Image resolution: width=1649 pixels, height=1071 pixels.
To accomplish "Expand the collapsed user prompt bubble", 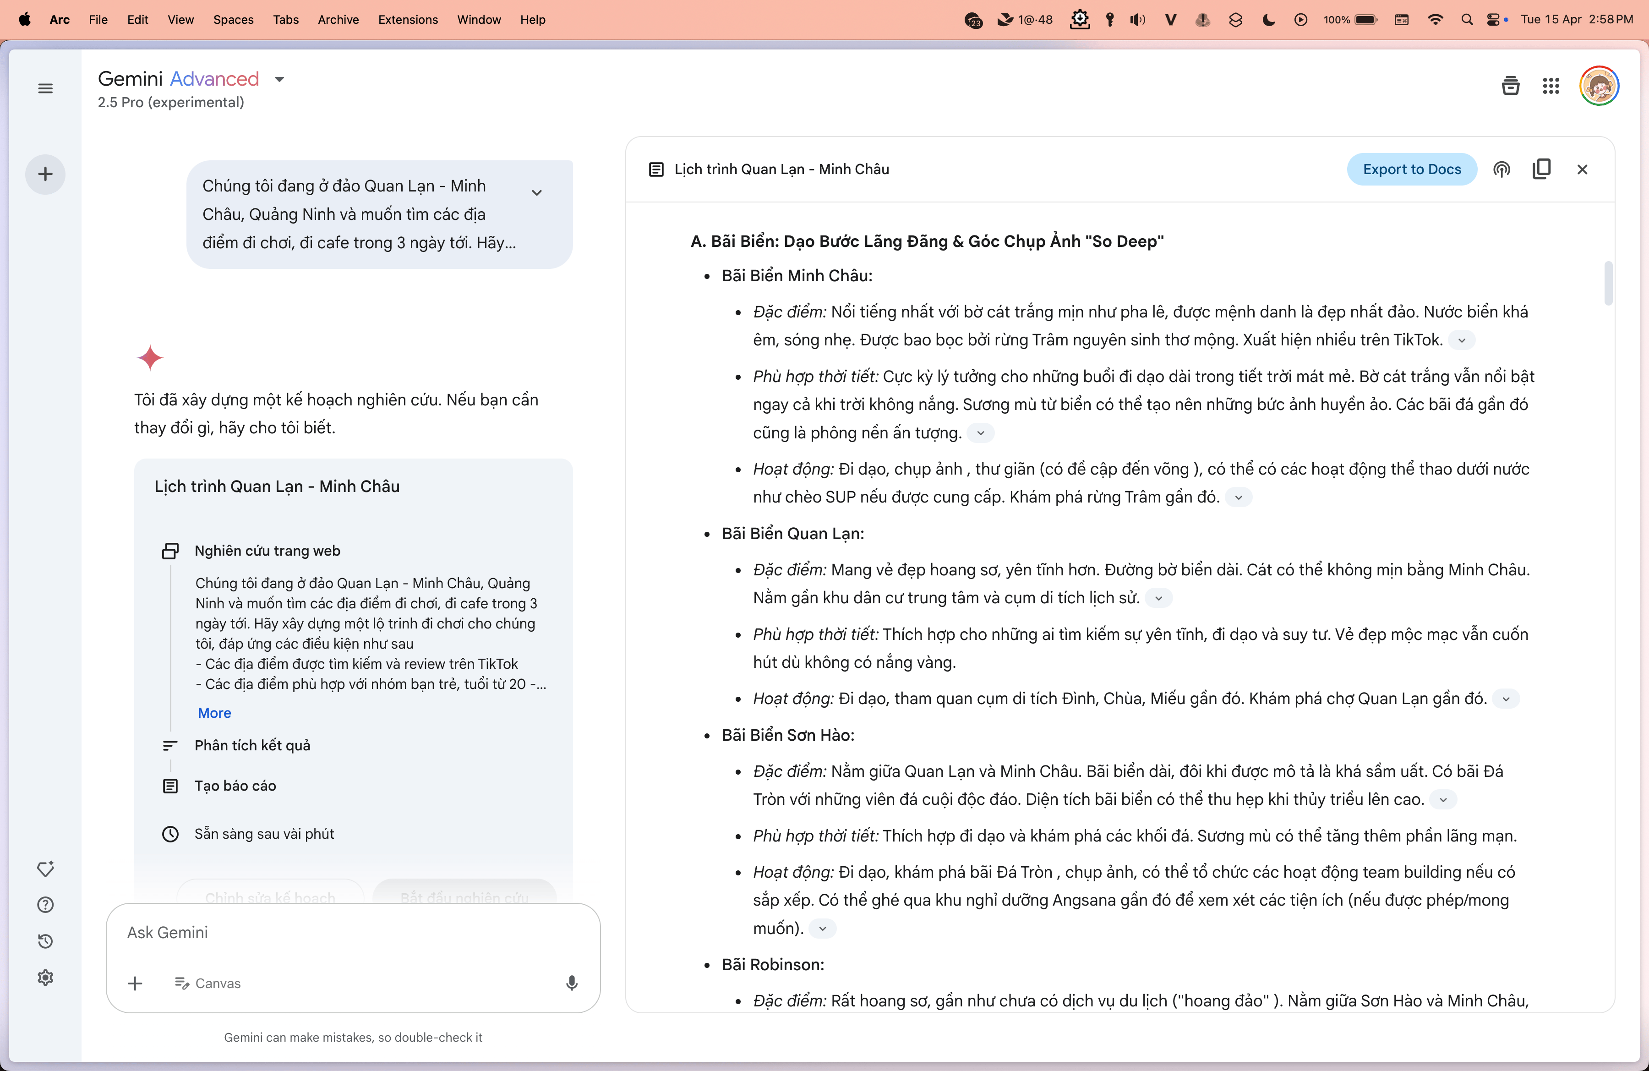I will coord(536,192).
